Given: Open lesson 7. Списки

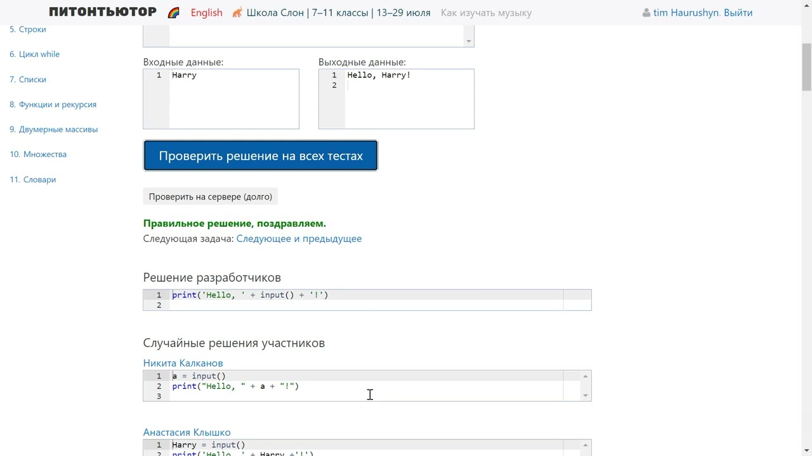Looking at the screenshot, I should [x=28, y=79].
